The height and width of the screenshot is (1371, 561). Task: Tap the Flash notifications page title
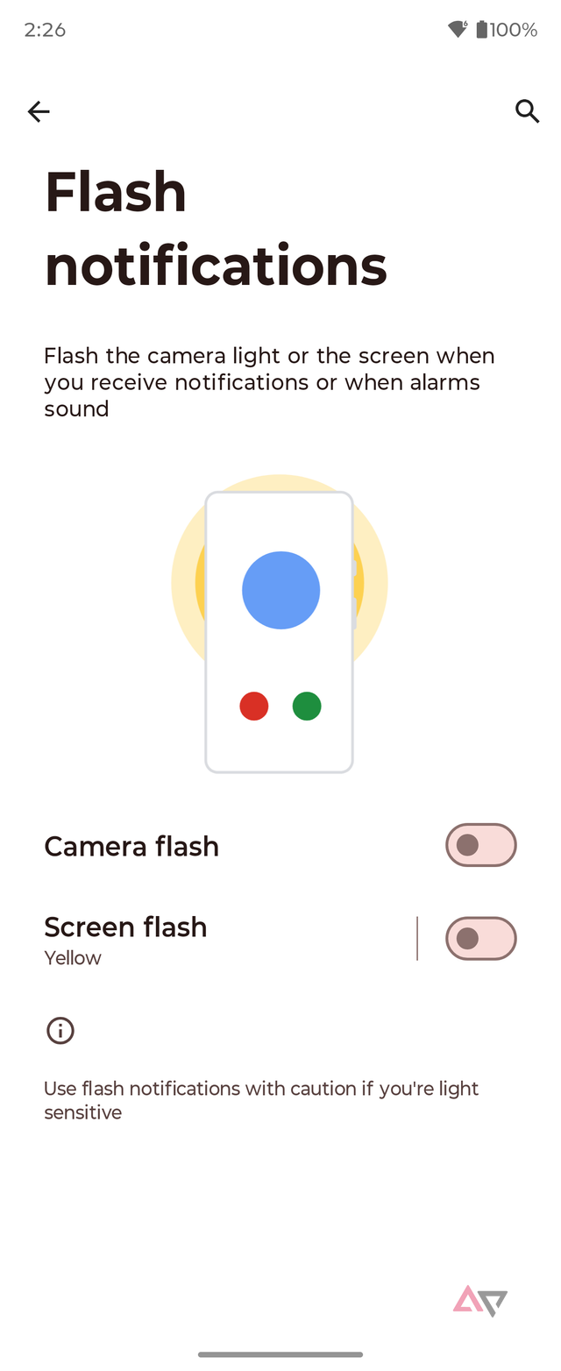tap(215, 229)
